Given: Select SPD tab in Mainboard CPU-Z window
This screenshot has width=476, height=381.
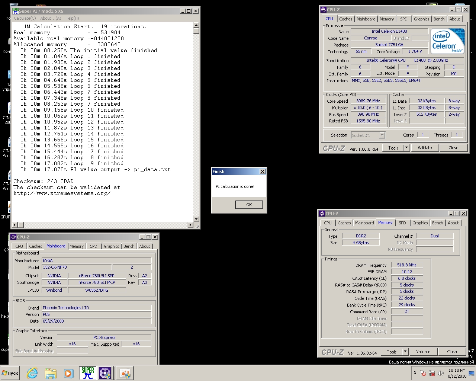Looking at the screenshot, I should click(x=94, y=246).
